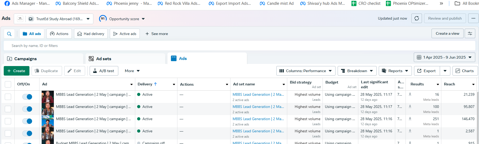
Task: Open the Ad set name column dropdown arrow
Action: point(284,84)
